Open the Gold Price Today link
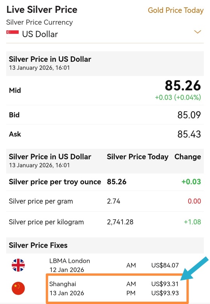 (176, 10)
